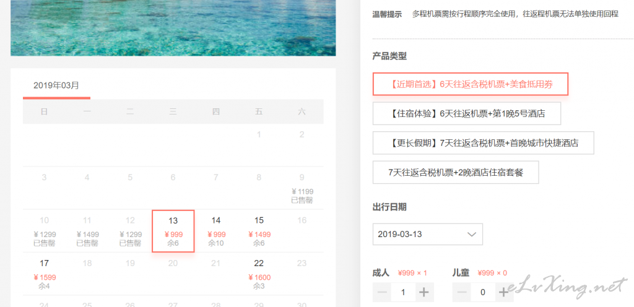
Task: Select the 2019年03月 month tab
Action: coord(56,85)
